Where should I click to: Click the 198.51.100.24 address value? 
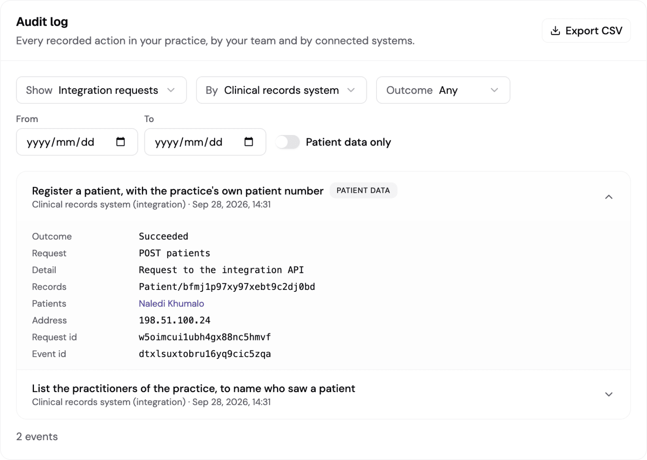tap(174, 321)
